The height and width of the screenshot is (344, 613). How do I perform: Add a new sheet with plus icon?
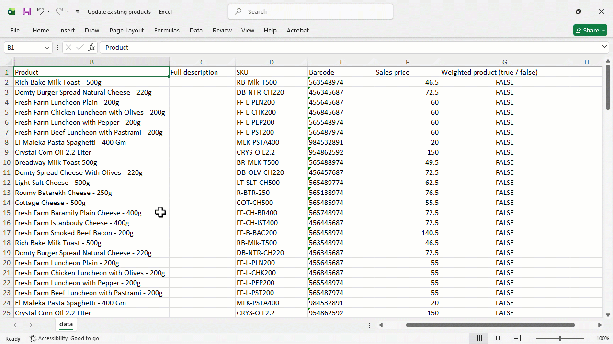coord(102,325)
